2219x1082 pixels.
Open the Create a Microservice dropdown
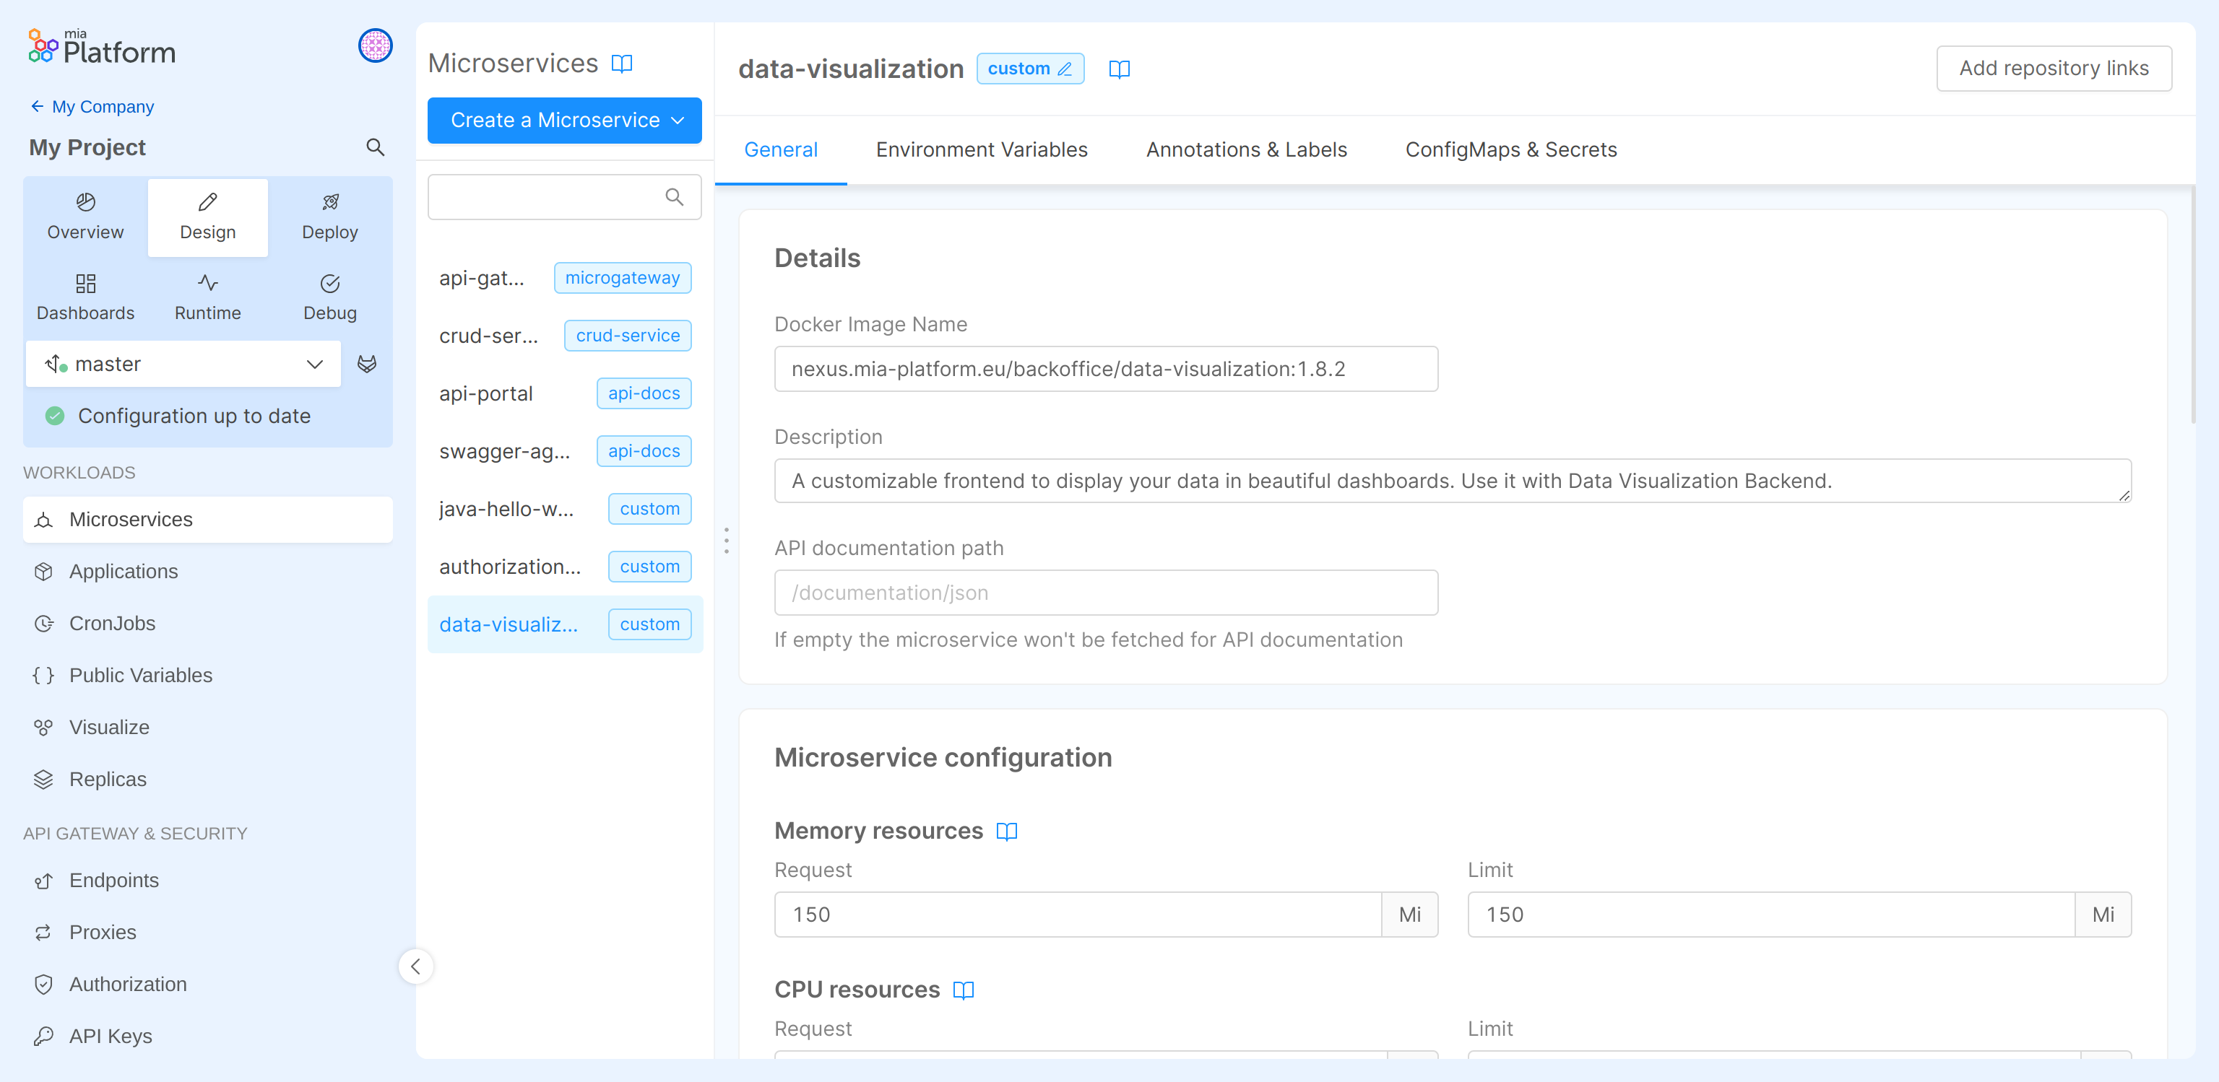pos(564,121)
